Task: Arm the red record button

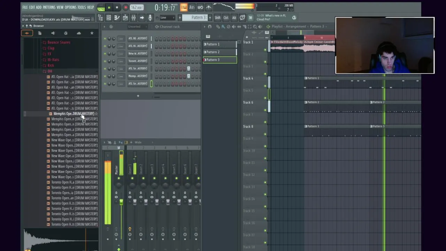Action: click(x=125, y=7)
